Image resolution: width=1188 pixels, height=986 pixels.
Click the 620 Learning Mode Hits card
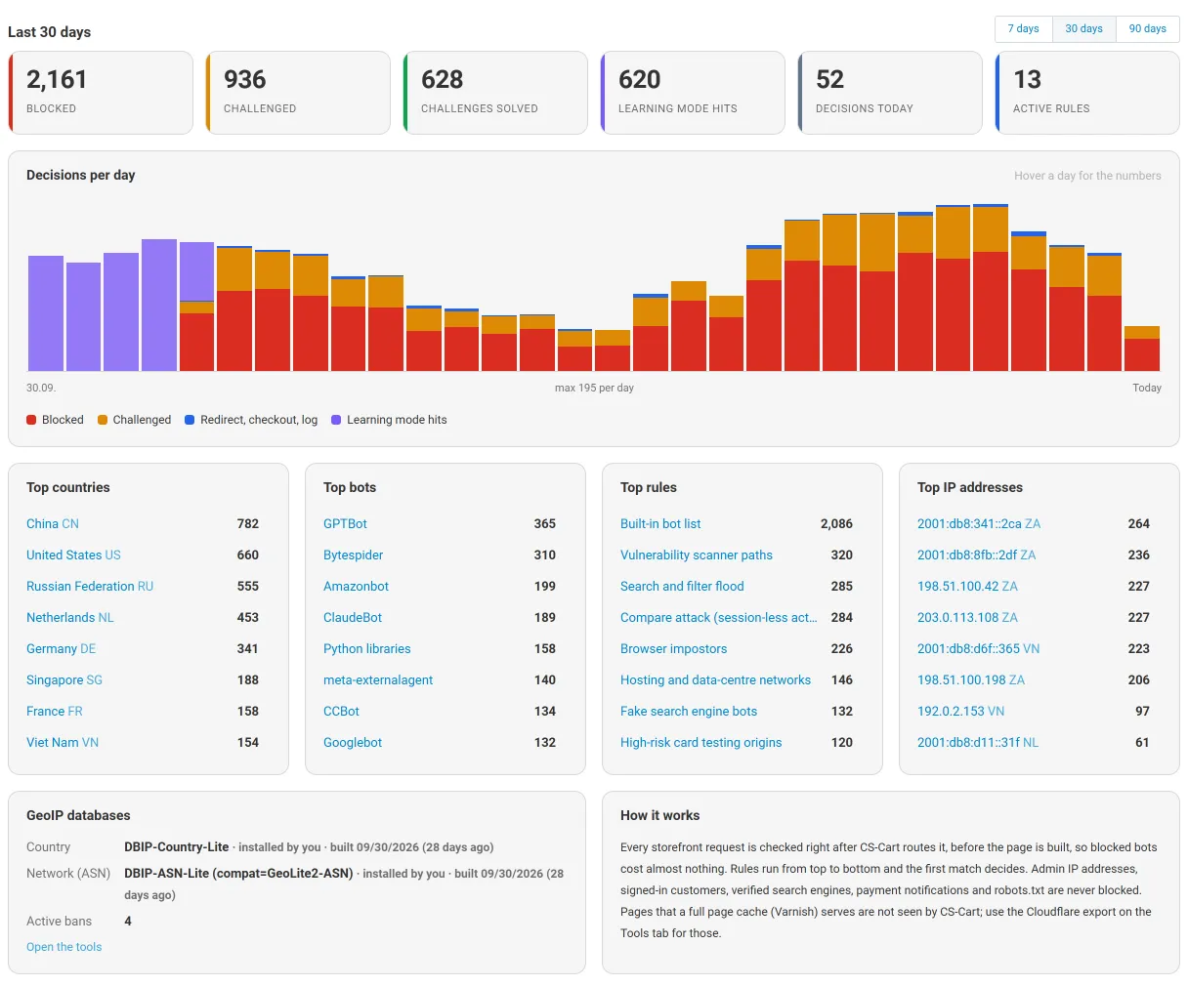point(693,93)
